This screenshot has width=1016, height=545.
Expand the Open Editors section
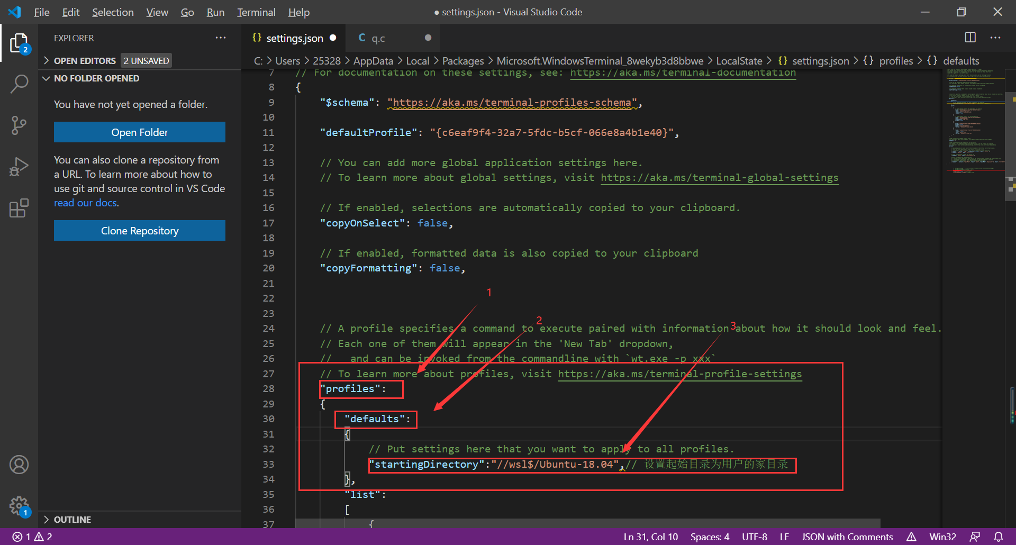pyautogui.click(x=46, y=61)
